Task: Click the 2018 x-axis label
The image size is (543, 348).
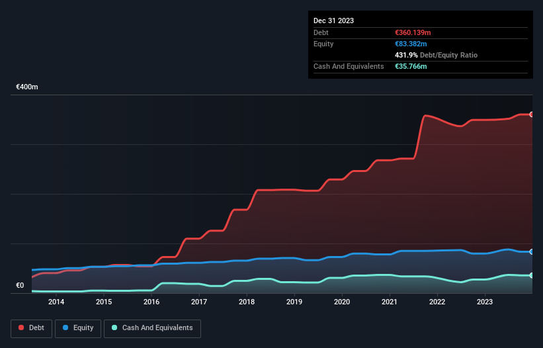Action: click(247, 302)
